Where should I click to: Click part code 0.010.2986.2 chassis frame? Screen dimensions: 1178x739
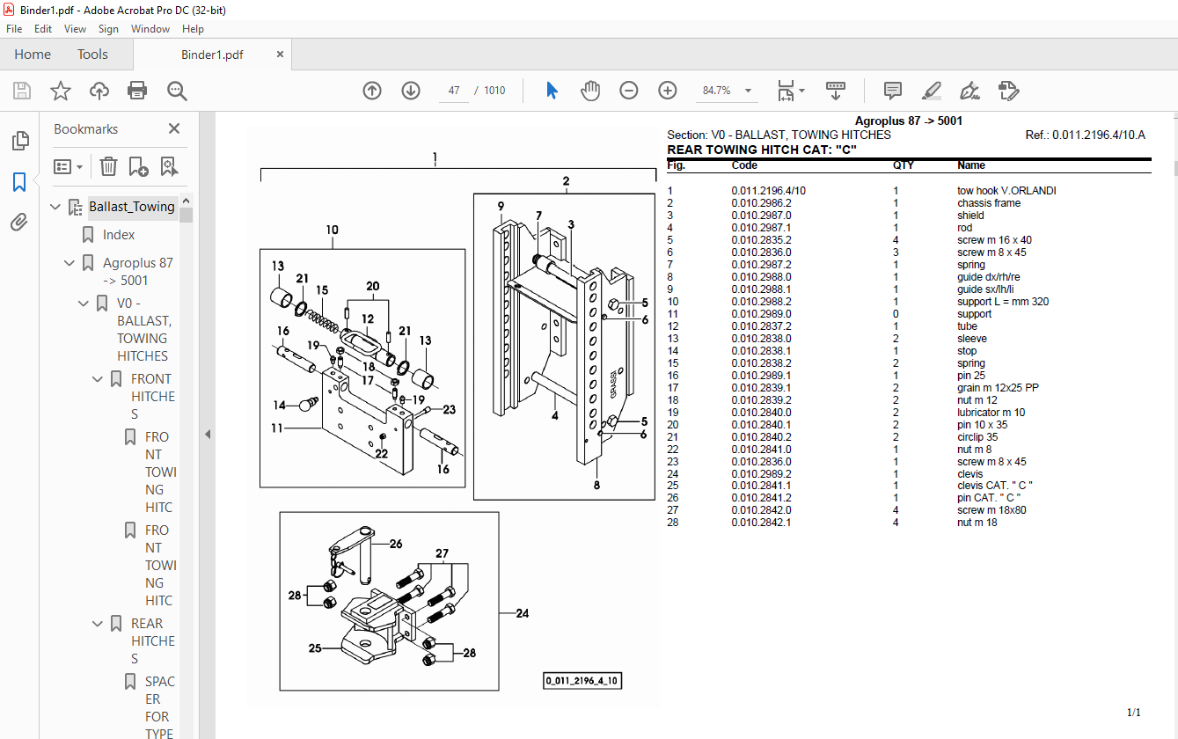coord(761,203)
